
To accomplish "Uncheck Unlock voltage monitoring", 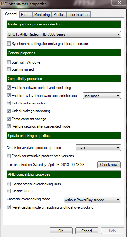I will [9, 111].
